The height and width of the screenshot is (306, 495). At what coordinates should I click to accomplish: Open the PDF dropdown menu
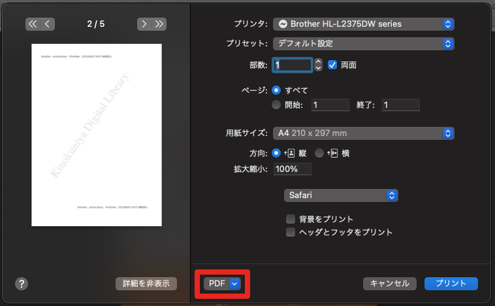[223, 283]
